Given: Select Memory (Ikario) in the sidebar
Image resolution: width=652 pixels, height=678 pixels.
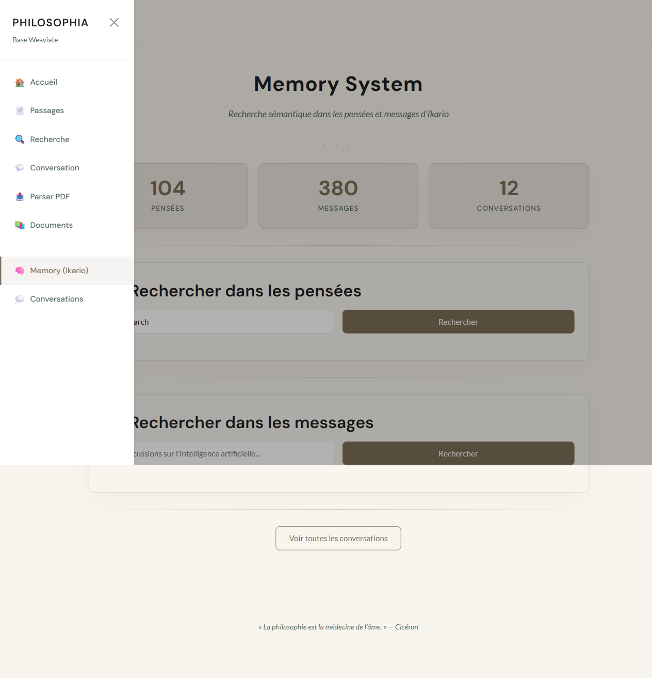Looking at the screenshot, I should (59, 271).
